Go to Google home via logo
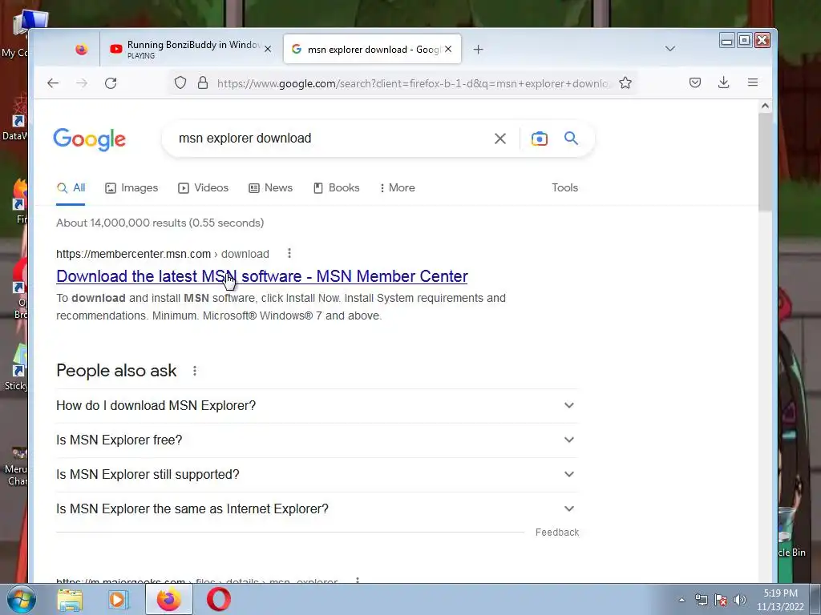The width and height of the screenshot is (821, 615). pyautogui.click(x=90, y=139)
